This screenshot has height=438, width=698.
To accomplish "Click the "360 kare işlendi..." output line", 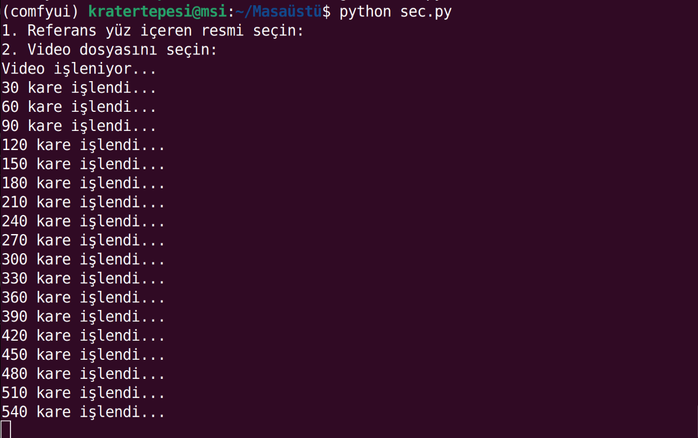I will click(x=83, y=298).
